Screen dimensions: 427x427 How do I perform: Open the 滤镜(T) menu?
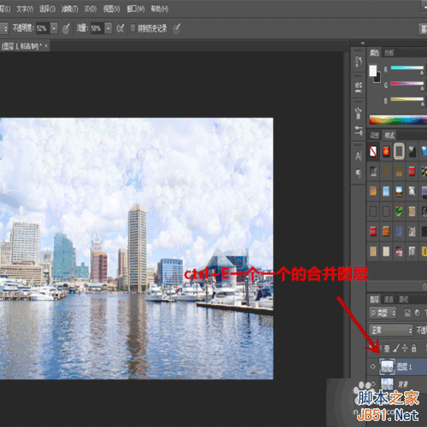(x=70, y=9)
